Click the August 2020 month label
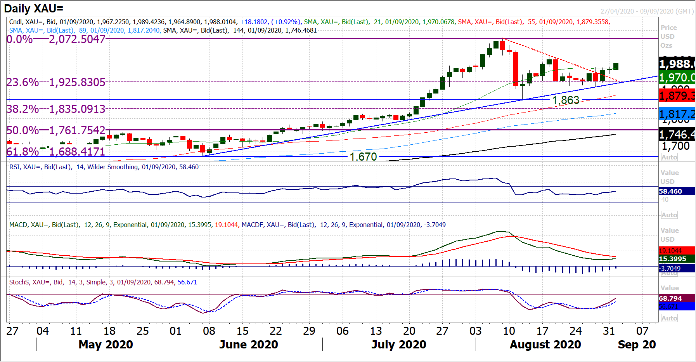The image size is (696, 362). point(545,345)
